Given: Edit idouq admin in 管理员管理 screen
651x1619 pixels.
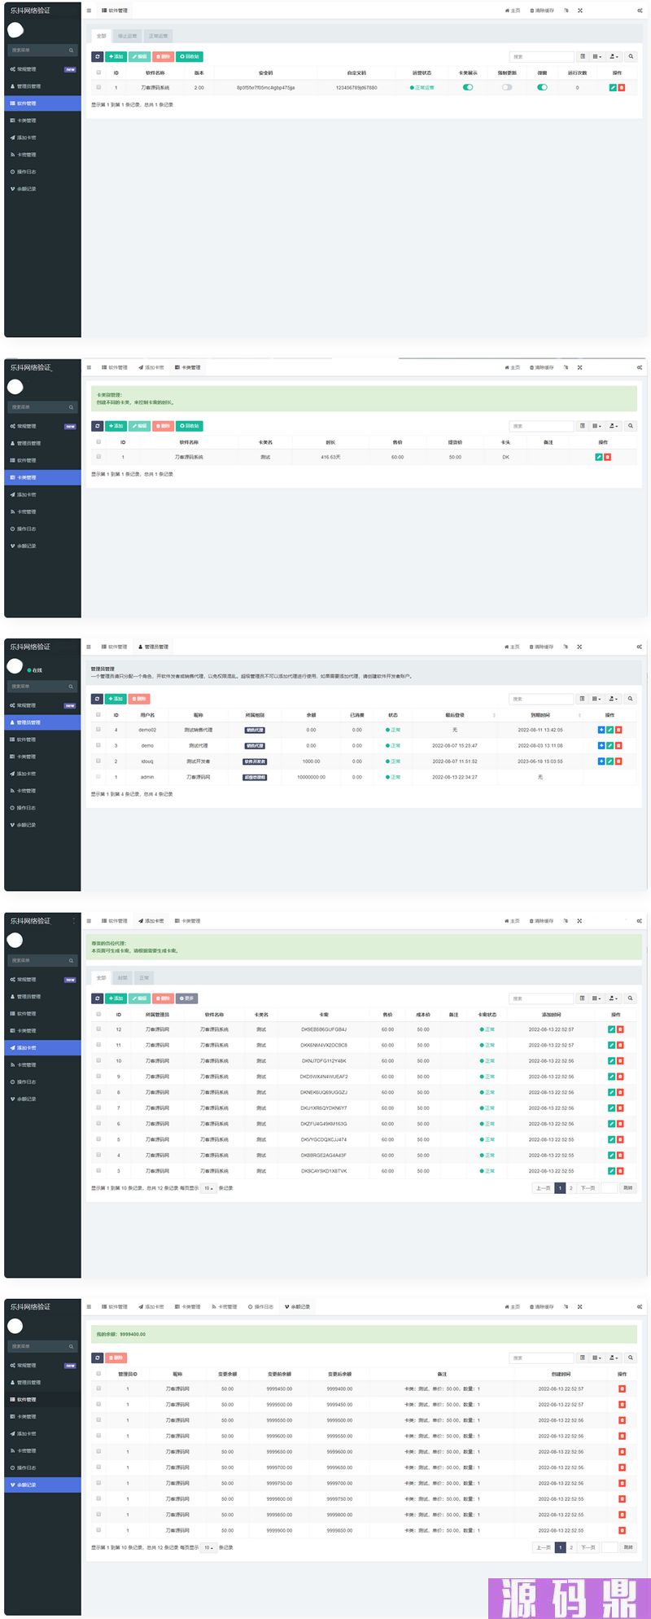Looking at the screenshot, I should coord(610,761).
